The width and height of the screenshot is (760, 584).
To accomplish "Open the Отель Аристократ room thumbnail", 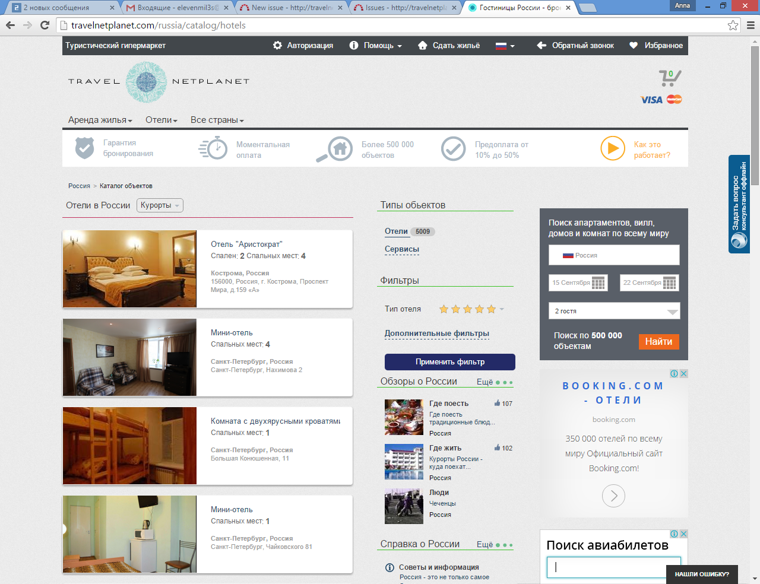I will [x=129, y=269].
